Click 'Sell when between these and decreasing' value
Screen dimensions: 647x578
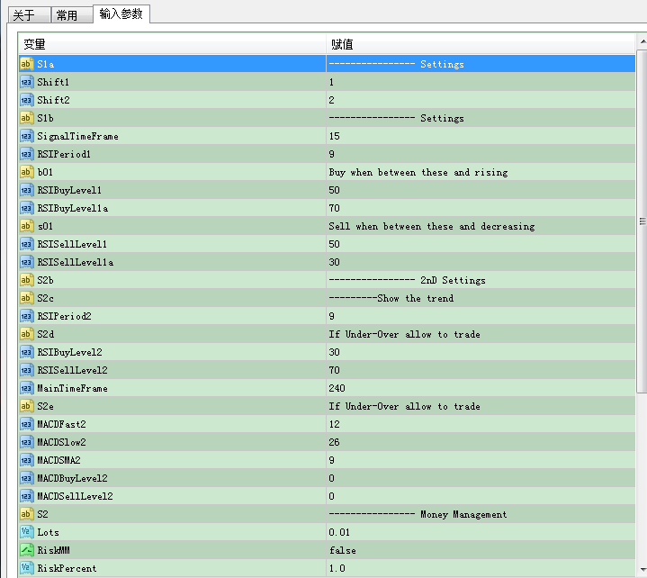(481, 226)
